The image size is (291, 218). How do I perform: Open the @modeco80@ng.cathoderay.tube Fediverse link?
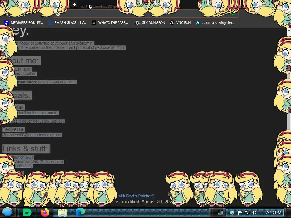[32, 135]
